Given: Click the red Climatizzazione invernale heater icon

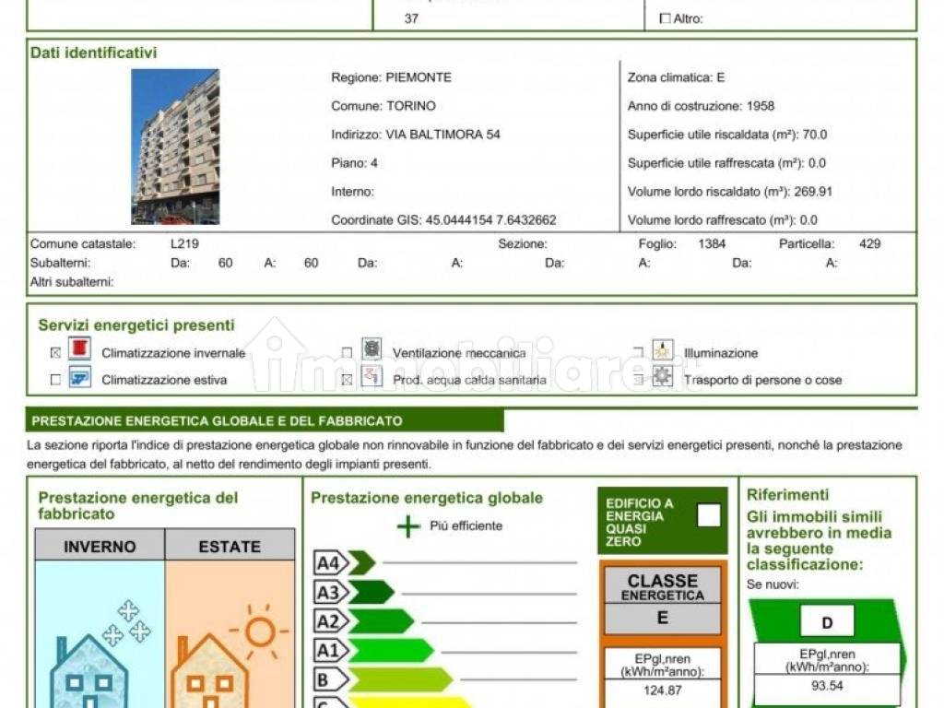Looking at the screenshot, I should (79, 349).
